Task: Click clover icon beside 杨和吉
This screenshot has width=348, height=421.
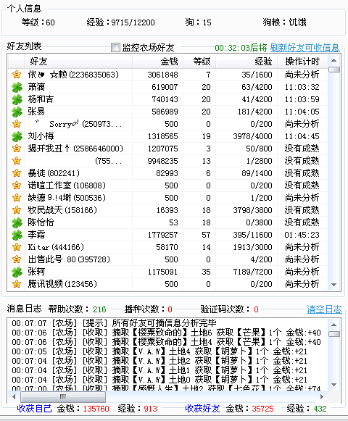Action: [x=17, y=99]
